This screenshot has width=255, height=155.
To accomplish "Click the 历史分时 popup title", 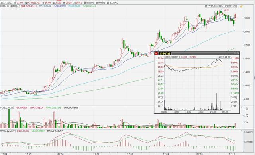I will 165,54.
